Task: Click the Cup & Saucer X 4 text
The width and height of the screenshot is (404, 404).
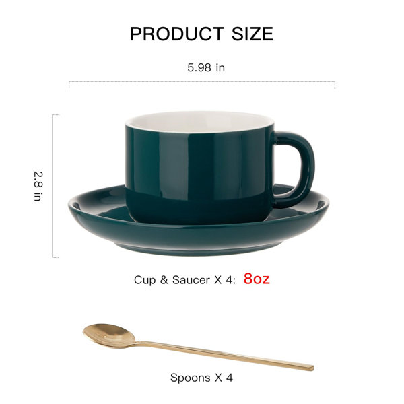Action: [184, 280]
